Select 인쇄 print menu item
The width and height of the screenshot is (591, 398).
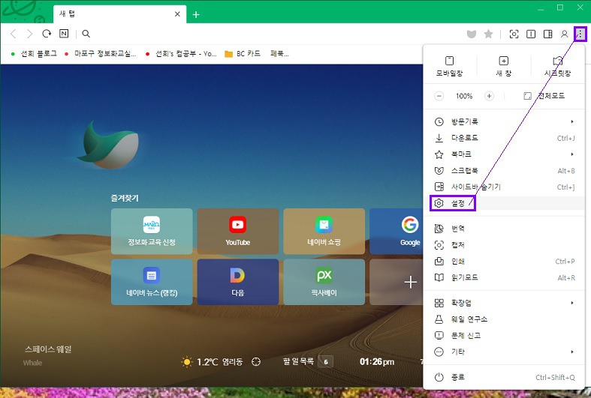pyautogui.click(x=504, y=262)
